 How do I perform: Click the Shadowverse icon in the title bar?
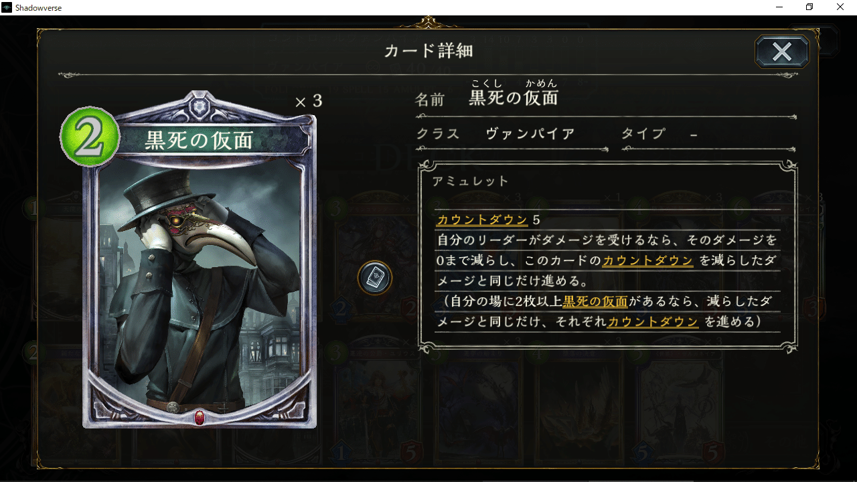tap(7, 7)
